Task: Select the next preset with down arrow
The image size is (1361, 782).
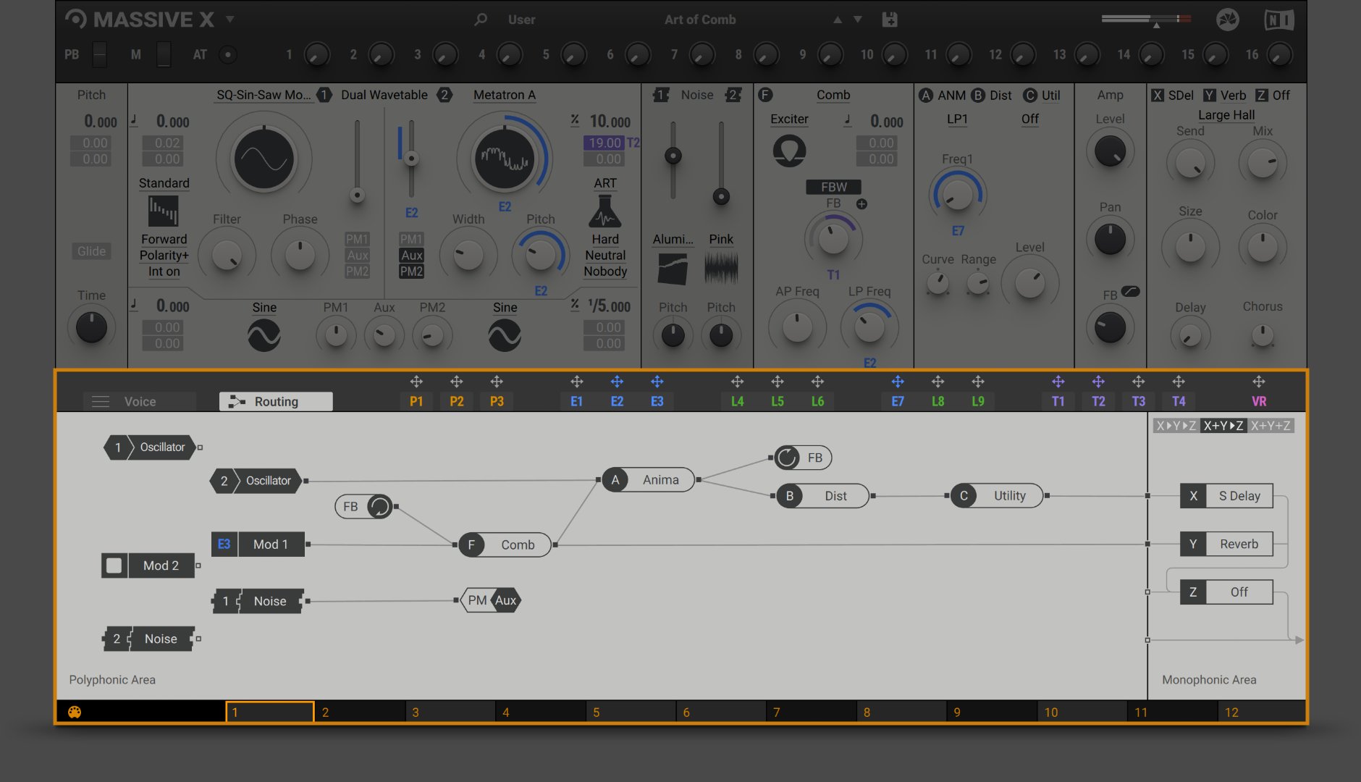Action: coord(858,20)
